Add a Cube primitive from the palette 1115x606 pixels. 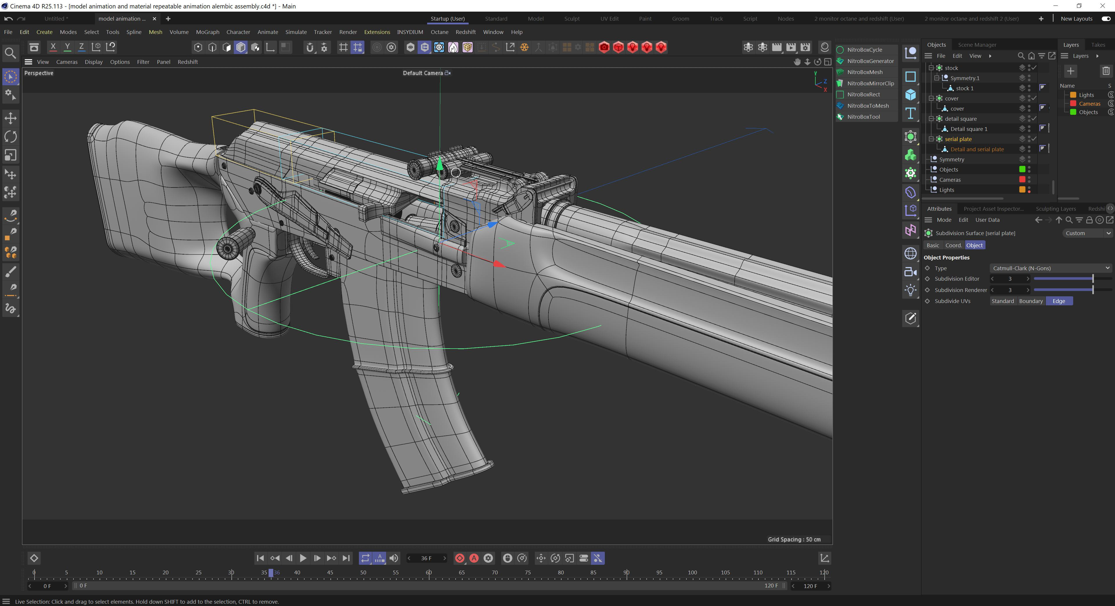[x=910, y=95]
